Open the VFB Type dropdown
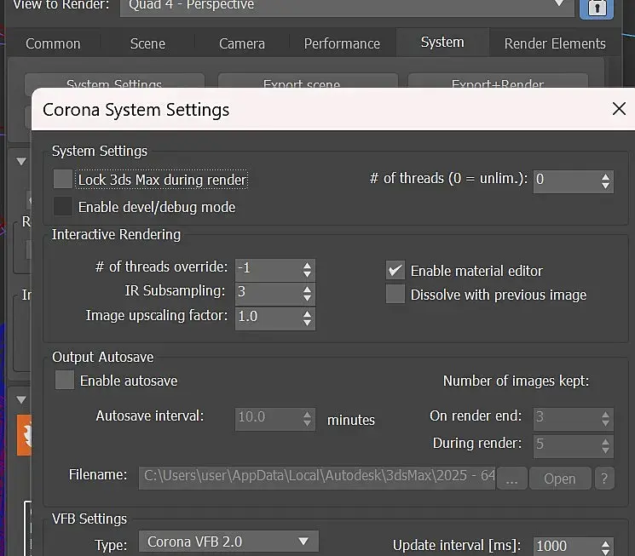635x556 pixels. [x=228, y=542]
